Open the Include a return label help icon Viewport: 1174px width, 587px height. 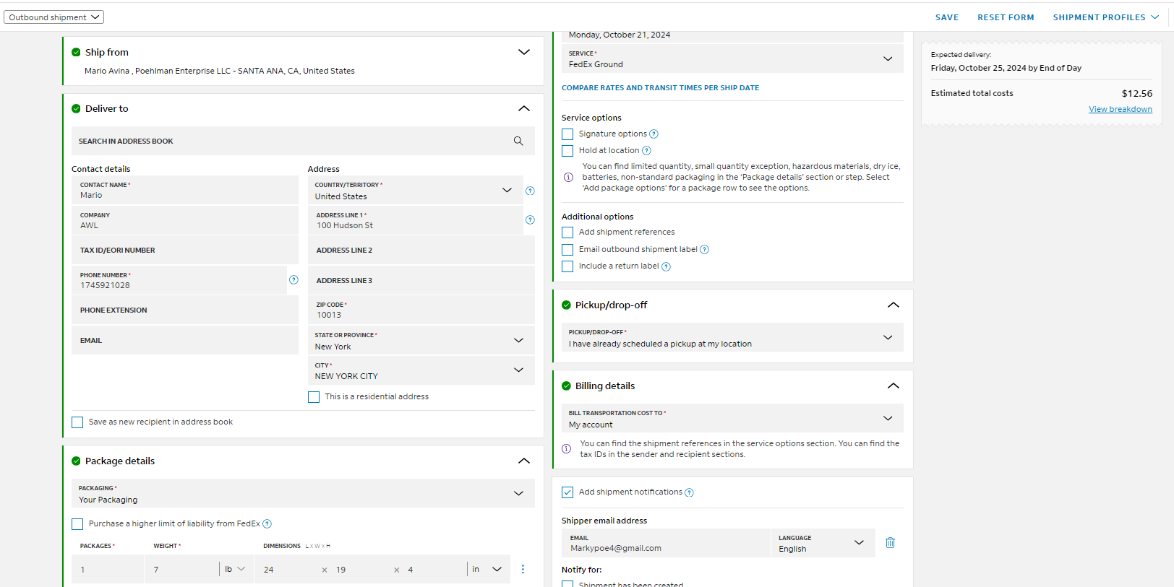pyautogui.click(x=666, y=266)
